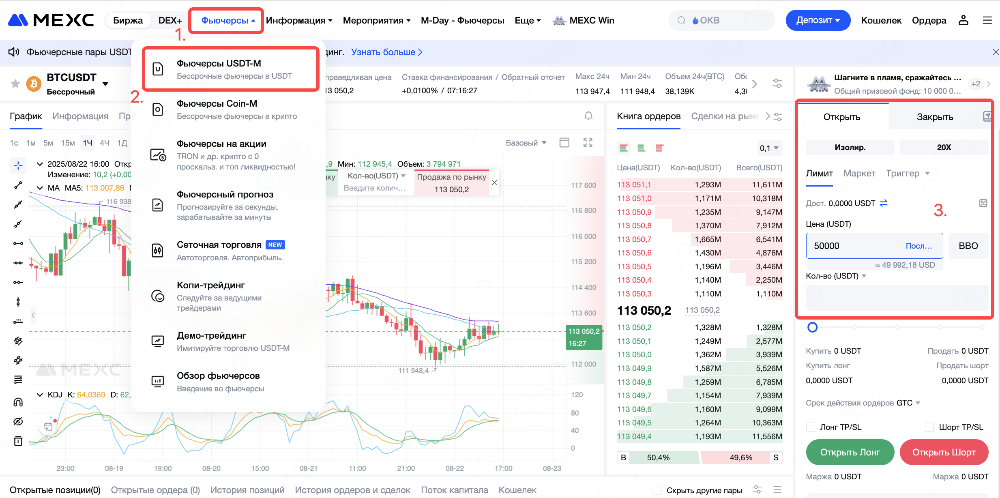1000x498 pixels.
Task: Select the 1D timeframe
Action: tap(122, 143)
